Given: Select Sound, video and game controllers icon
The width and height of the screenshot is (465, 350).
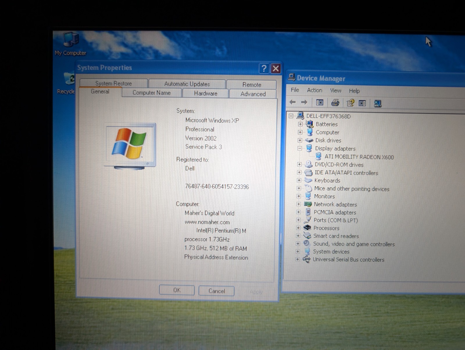Looking at the screenshot, I should (x=307, y=244).
